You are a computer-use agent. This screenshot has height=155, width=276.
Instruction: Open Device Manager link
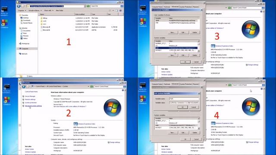point(30,96)
